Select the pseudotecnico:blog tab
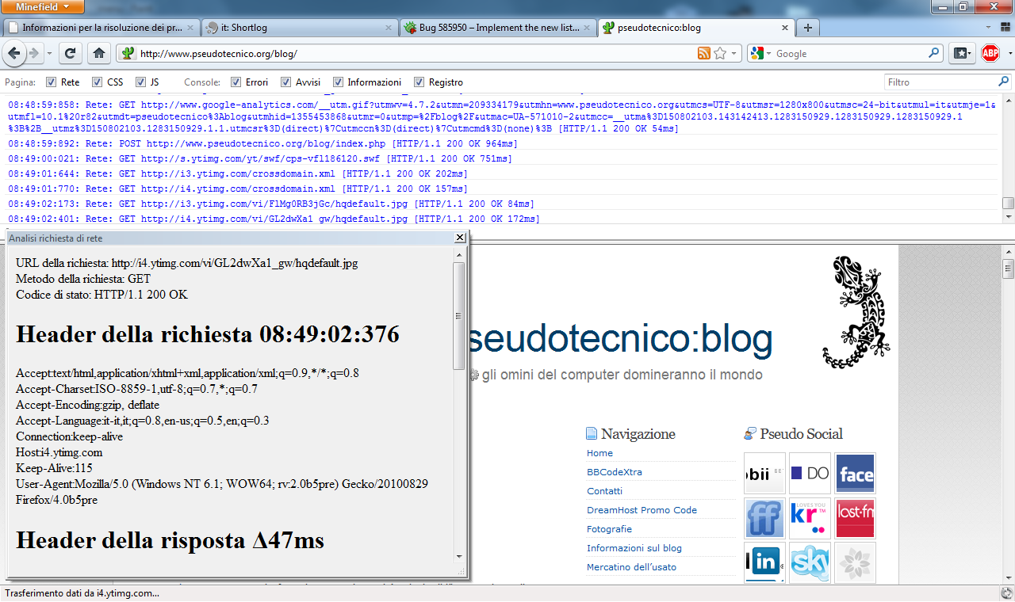Screen dimensions: 1015x602 coord(696,28)
